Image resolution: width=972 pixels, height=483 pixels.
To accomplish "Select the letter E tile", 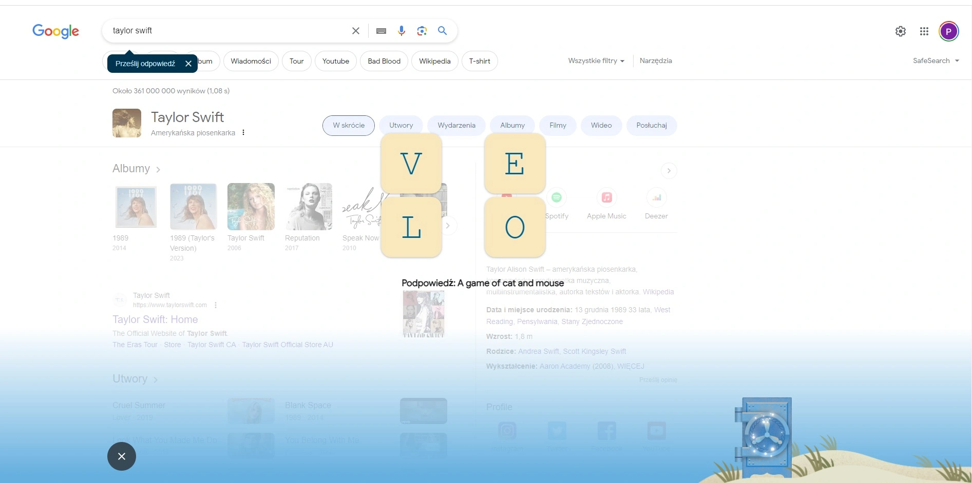I will coord(515,164).
